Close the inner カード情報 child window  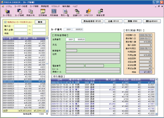162,6
